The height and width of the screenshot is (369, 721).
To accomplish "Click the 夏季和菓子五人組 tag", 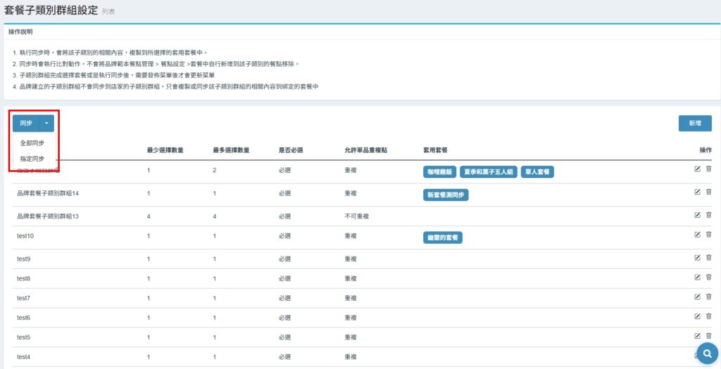I will tap(489, 171).
